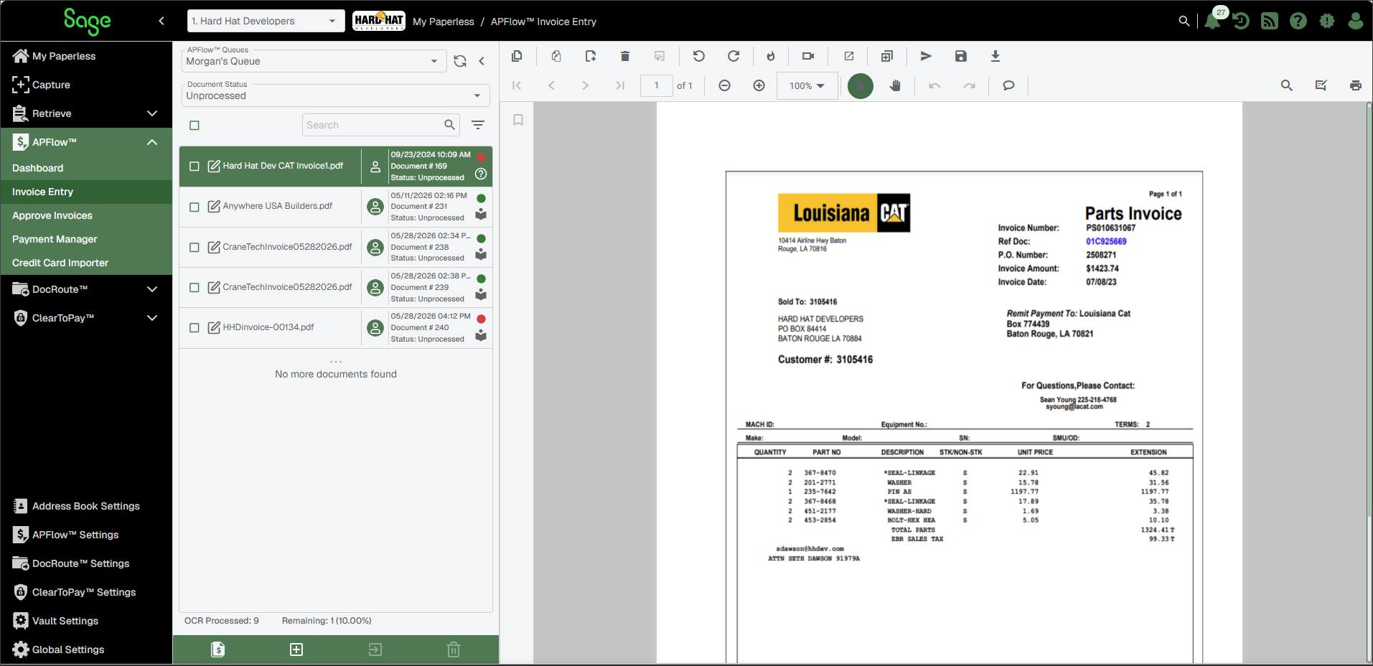The image size is (1373, 666).
Task: Toggle select-all documents checkbox
Action: pos(194,126)
